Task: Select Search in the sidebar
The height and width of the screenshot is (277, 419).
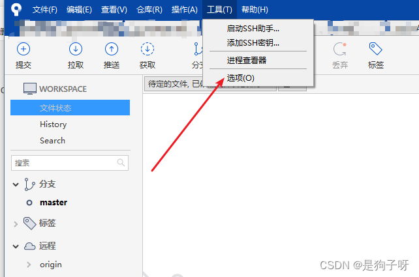Action: point(52,141)
